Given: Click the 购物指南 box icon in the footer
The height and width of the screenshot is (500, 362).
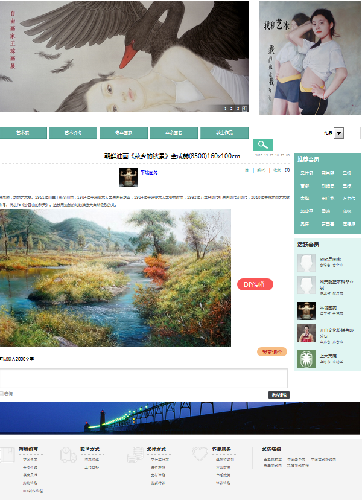Looking at the screenshot, I should [x=8, y=455].
